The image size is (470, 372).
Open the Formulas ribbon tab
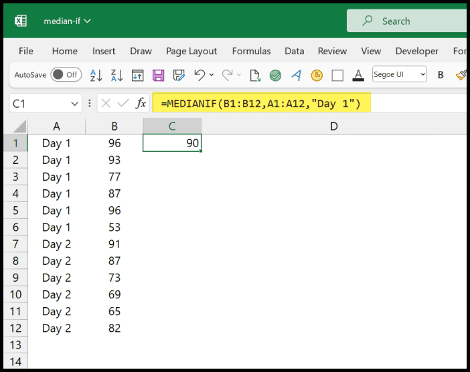(251, 51)
